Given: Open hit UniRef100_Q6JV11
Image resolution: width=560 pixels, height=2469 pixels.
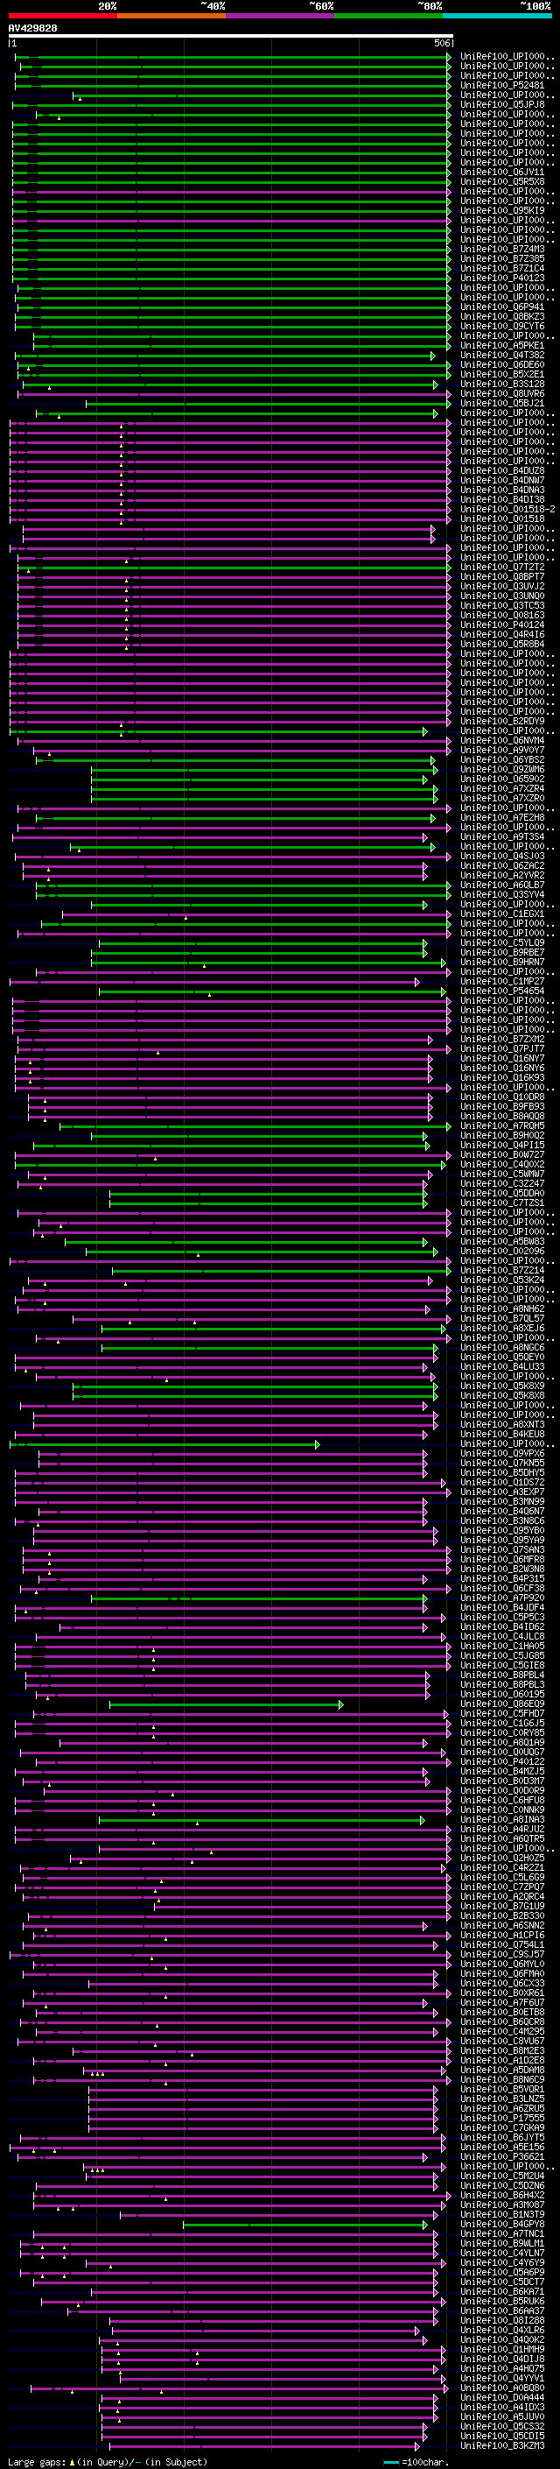Looking at the screenshot, I should click(x=502, y=173).
